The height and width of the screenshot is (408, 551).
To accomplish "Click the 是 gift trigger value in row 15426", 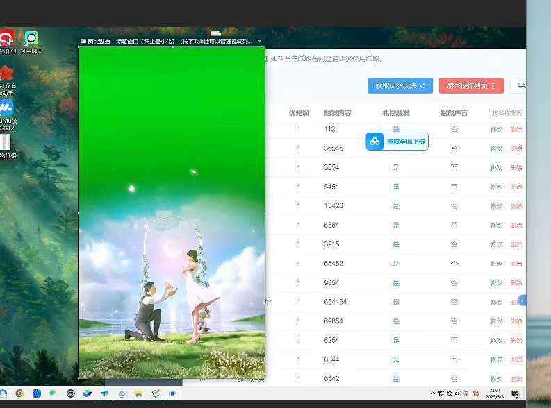I will click(396, 205).
